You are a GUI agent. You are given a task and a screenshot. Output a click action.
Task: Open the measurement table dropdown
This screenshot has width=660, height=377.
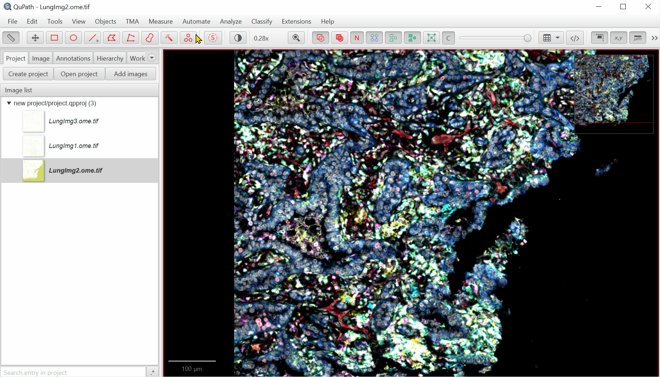[x=557, y=38]
